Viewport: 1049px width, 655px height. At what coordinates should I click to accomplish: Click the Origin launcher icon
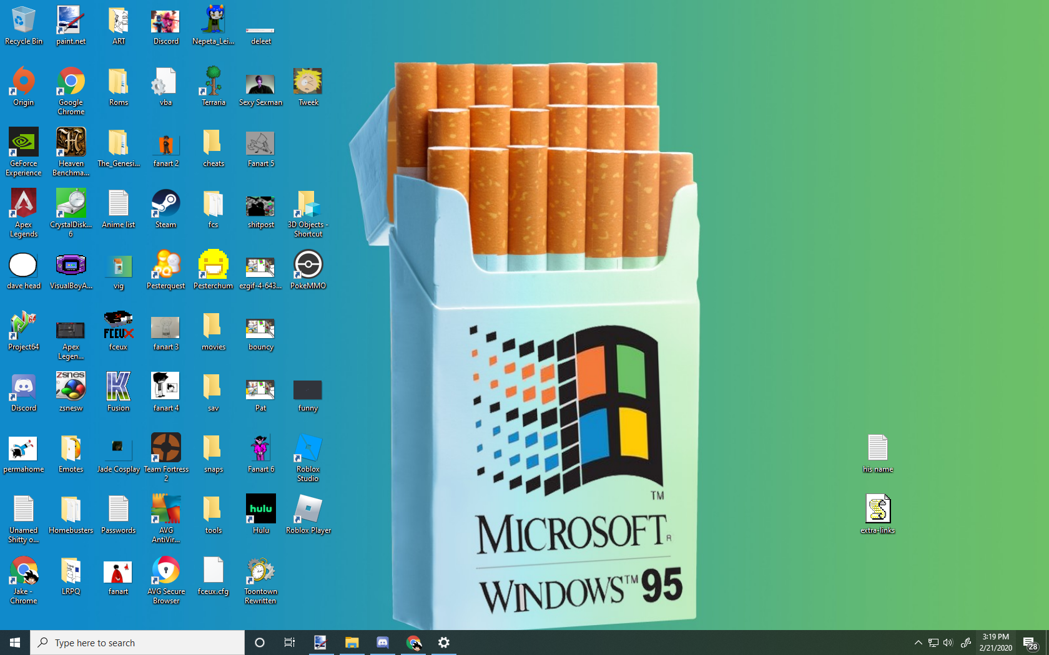tap(24, 87)
